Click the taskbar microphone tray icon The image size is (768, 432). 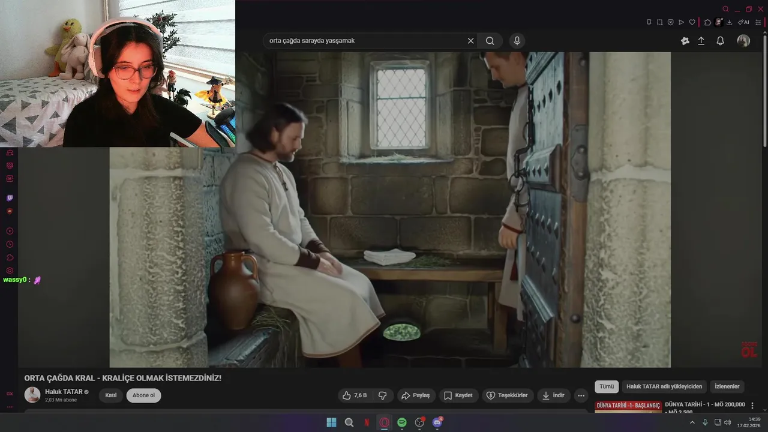[x=705, y=422]
